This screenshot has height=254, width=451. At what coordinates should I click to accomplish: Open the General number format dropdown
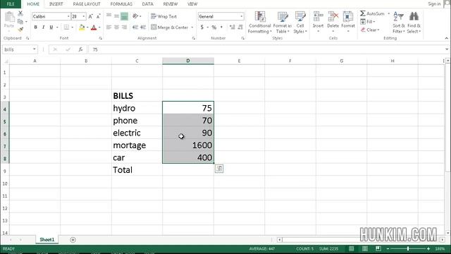[x=241, y=16]
